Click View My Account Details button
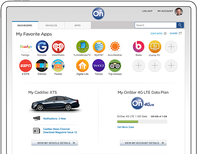 pyautogui.click(x=143, y=143)
